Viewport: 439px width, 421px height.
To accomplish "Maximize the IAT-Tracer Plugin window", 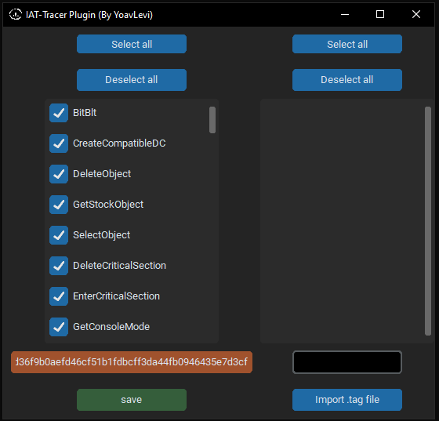I will [x=380, y=14].
